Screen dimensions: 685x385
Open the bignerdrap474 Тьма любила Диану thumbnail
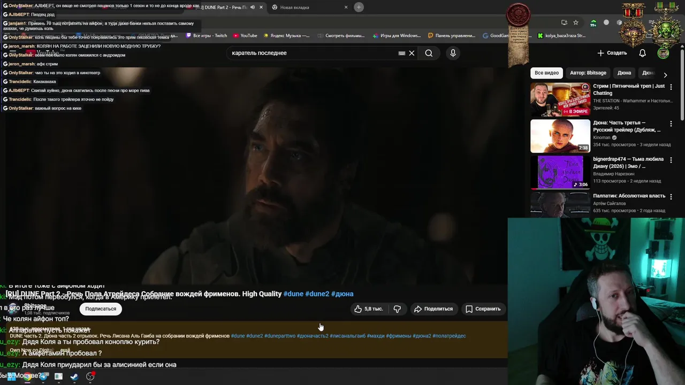tap(560, 172)
